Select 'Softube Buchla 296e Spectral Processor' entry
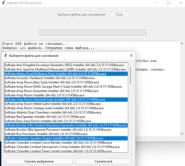This screenshot has height=166, width=185. pyautogui.click(x=66, y=130)
